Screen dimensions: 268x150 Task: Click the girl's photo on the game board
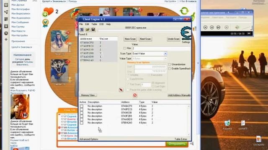pos(59,41)
